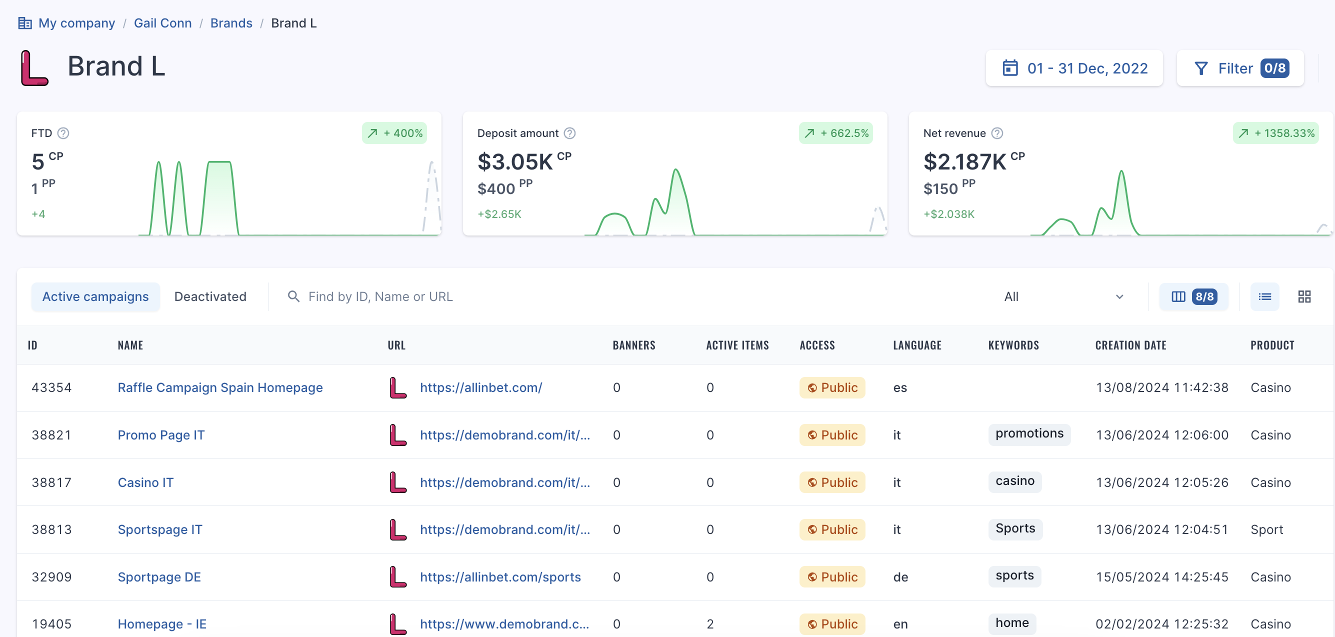Click Brand L logo in Promo Page IT row
Image resolution: width=1335 pixels, height=637 pixels.
click(x=398, y=435)
